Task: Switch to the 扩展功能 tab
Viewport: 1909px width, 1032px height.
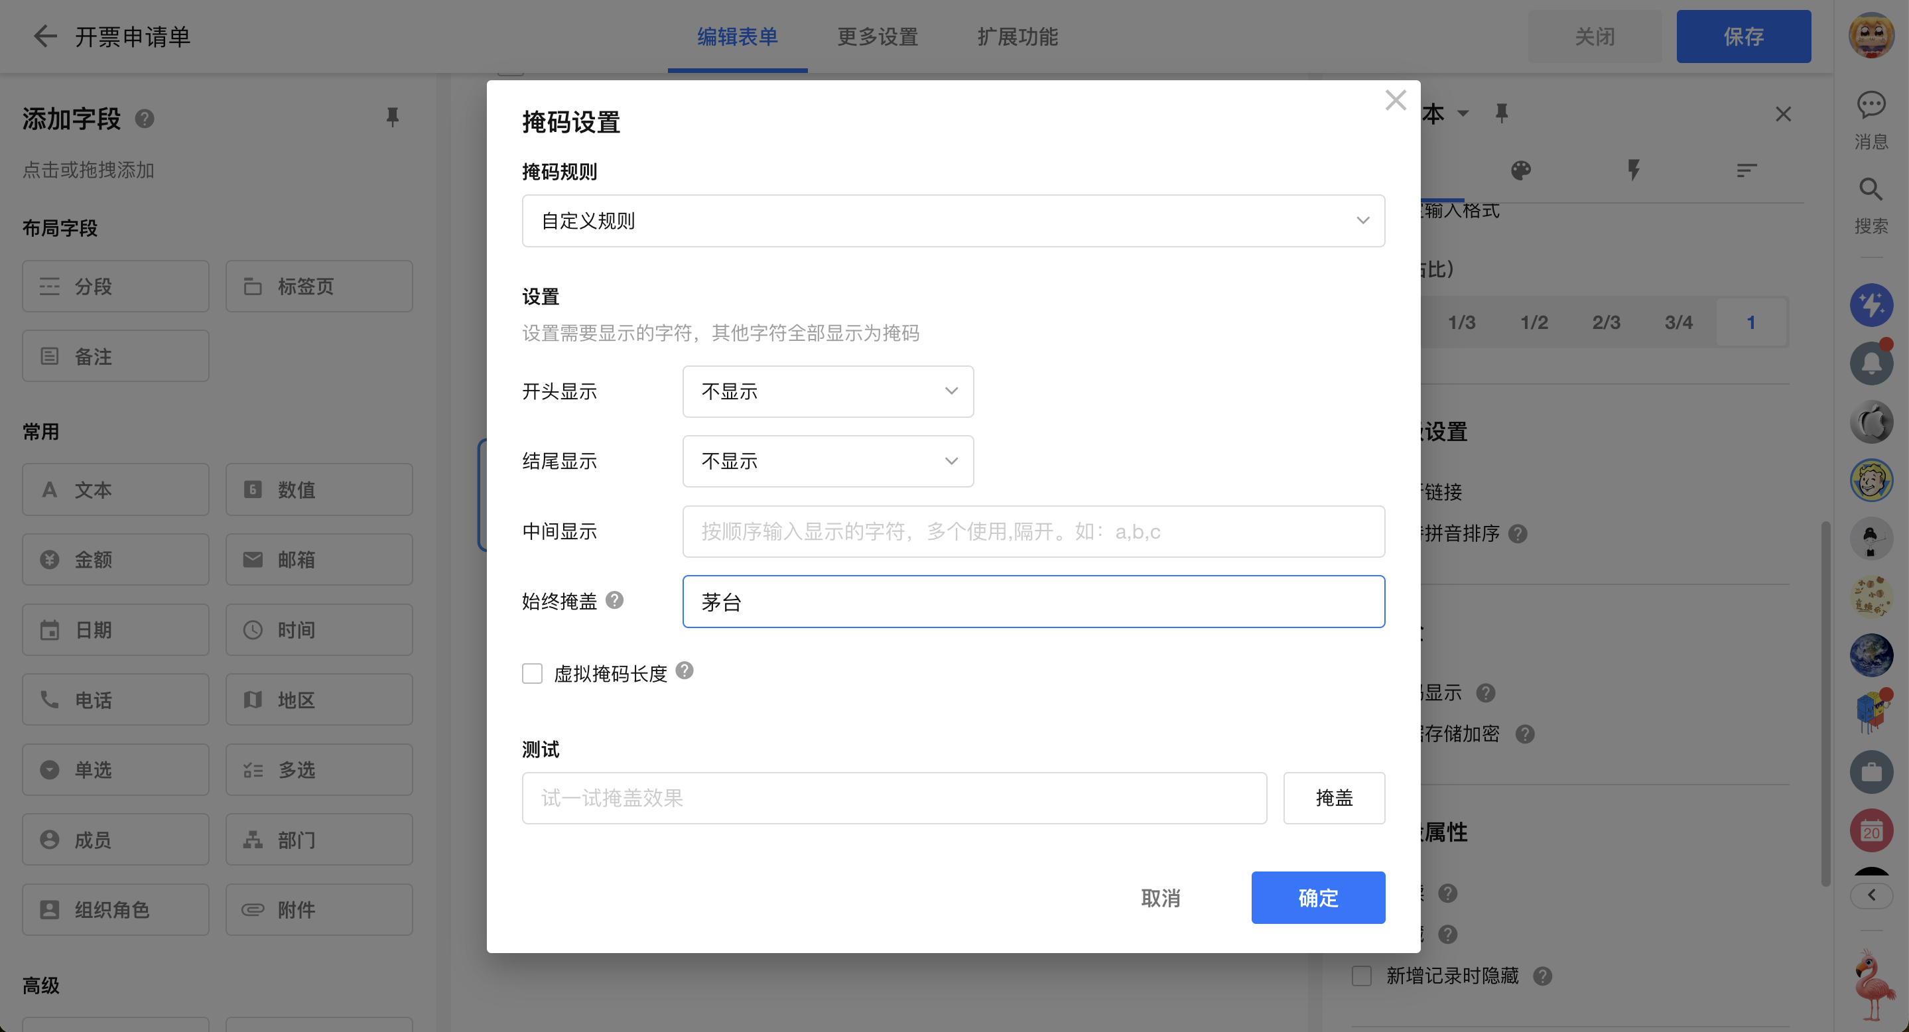Action: point(1018,36)
